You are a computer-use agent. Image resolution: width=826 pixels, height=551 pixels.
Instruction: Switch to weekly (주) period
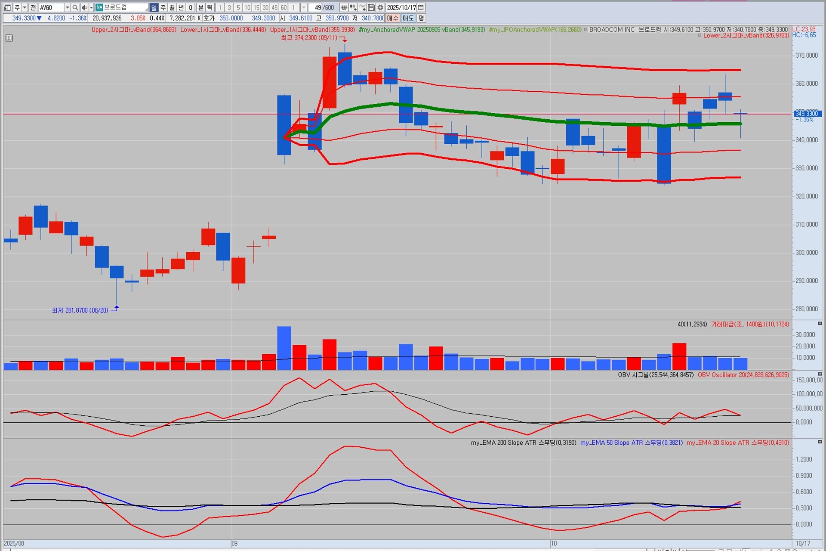(x=163, y=7)
